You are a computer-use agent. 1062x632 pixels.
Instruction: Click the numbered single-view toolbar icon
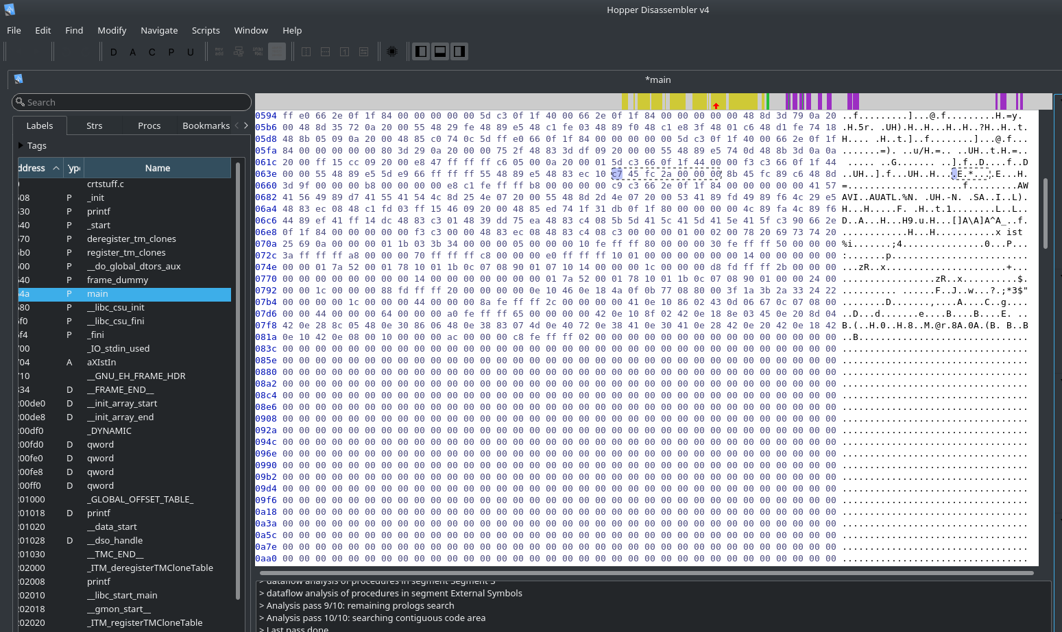pyautogui.click(x=345, y=51)
